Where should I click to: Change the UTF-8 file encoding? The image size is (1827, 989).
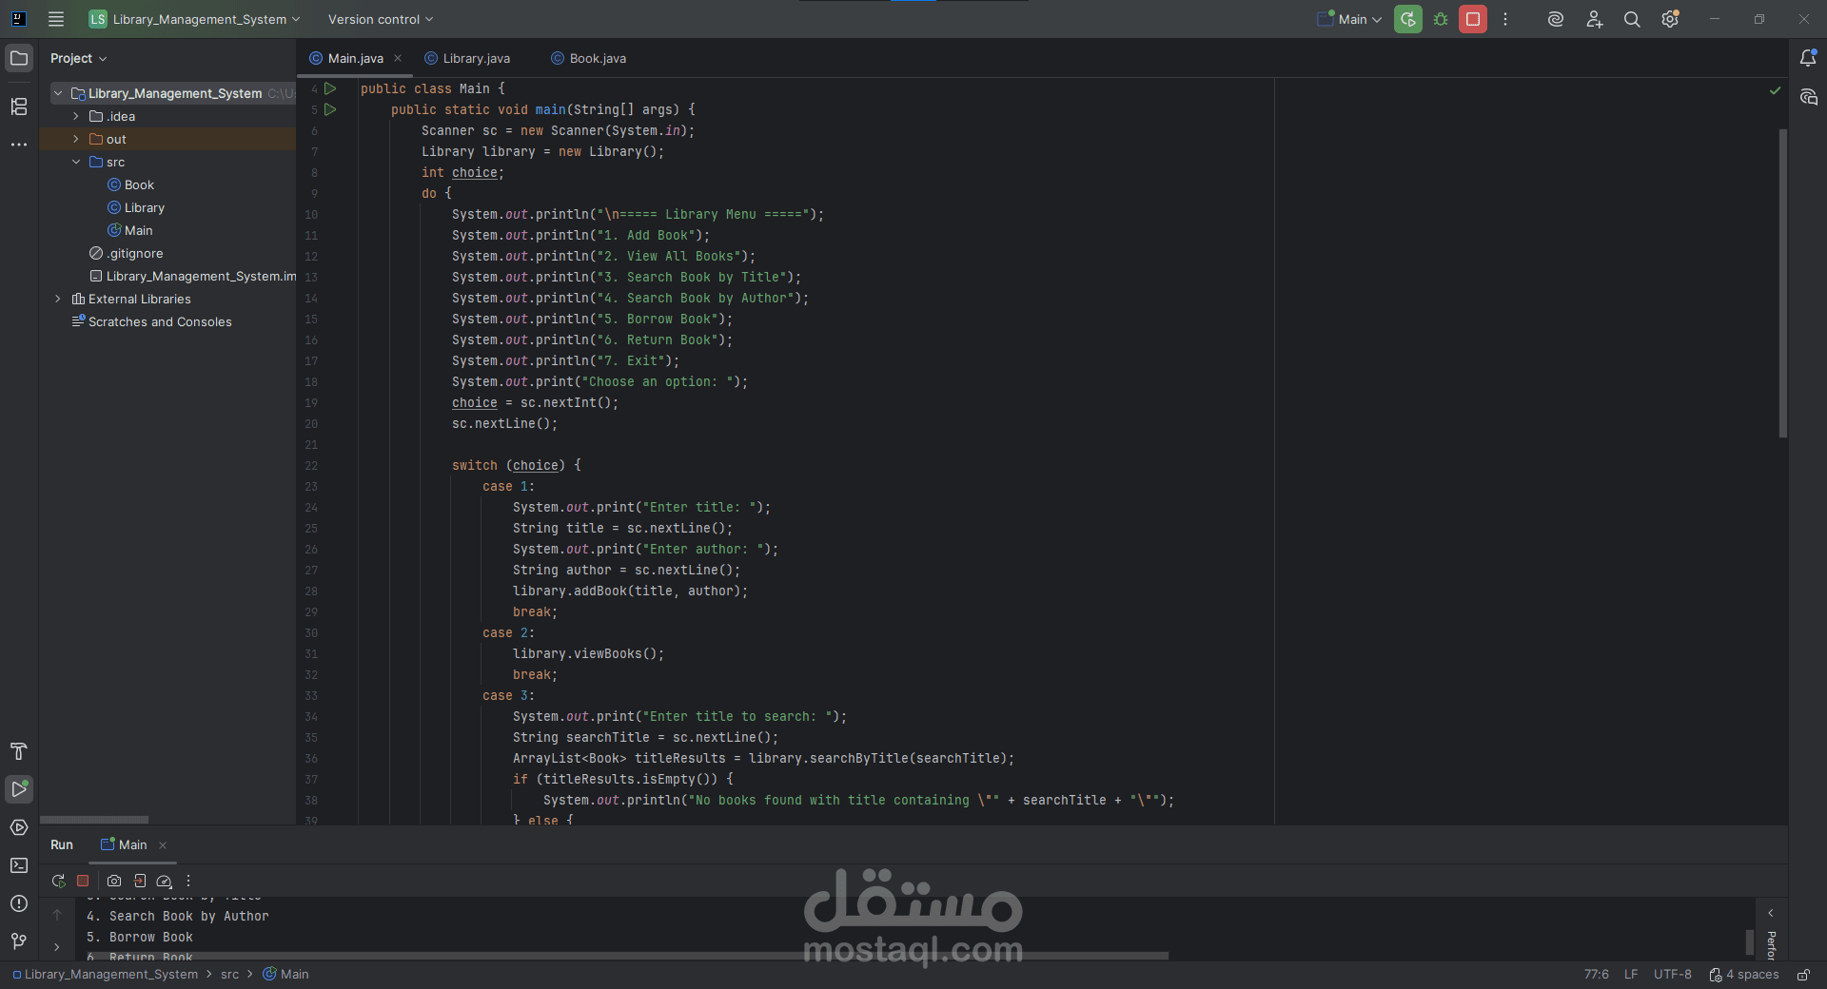tap(1673, 975)
